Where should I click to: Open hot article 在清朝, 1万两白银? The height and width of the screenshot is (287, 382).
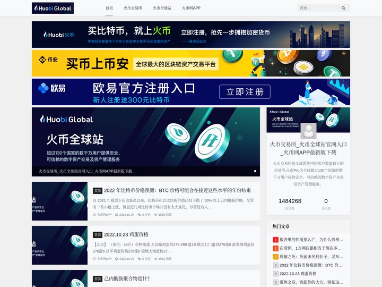[x=310, y=248]
